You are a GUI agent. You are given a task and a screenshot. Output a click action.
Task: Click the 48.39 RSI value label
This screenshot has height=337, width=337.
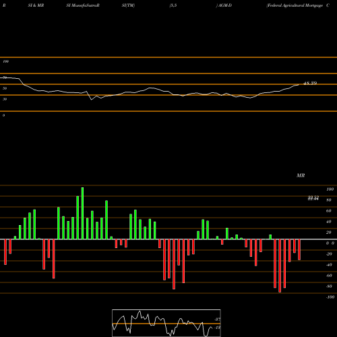click(x=310, y=83)
